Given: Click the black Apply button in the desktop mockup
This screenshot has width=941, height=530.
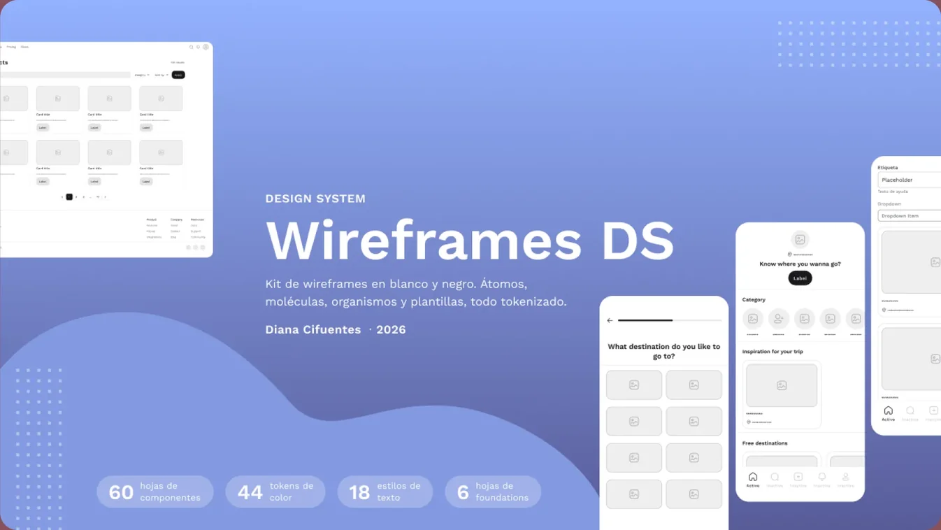Looking at the screenshot, I should pyautogui.click(x=178, y=75).
